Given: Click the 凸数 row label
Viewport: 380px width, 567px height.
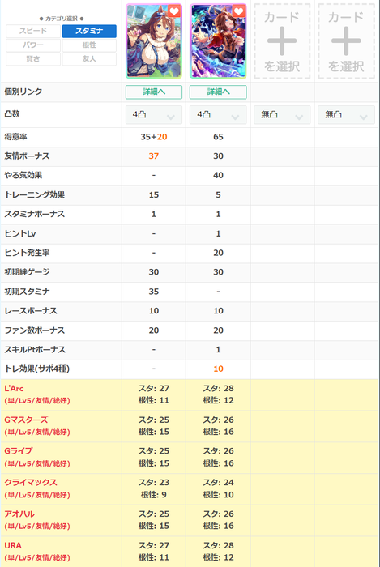Looking at the screenshot, I should click(x=12, y=114).
